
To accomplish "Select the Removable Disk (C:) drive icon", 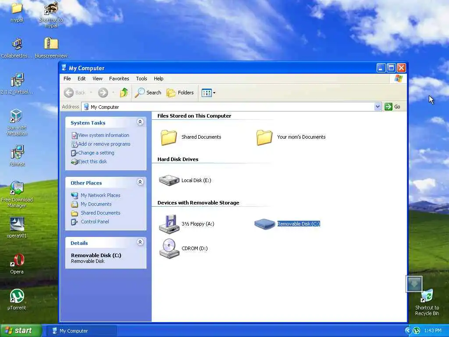I will coord(264,224).
